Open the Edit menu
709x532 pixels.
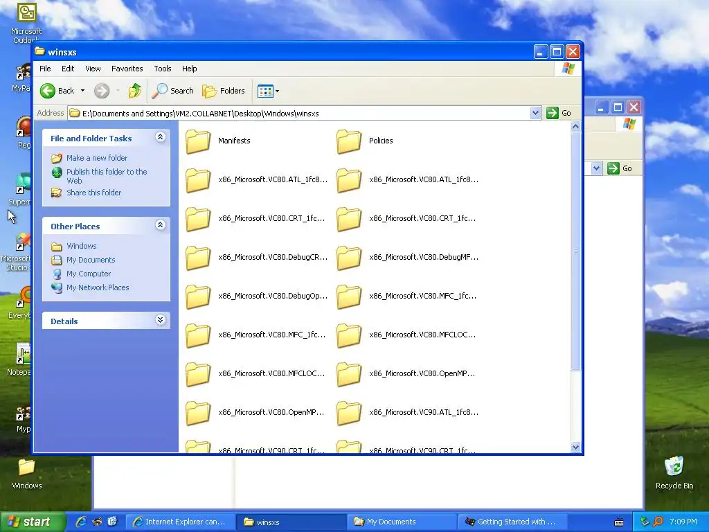[68, 69]
